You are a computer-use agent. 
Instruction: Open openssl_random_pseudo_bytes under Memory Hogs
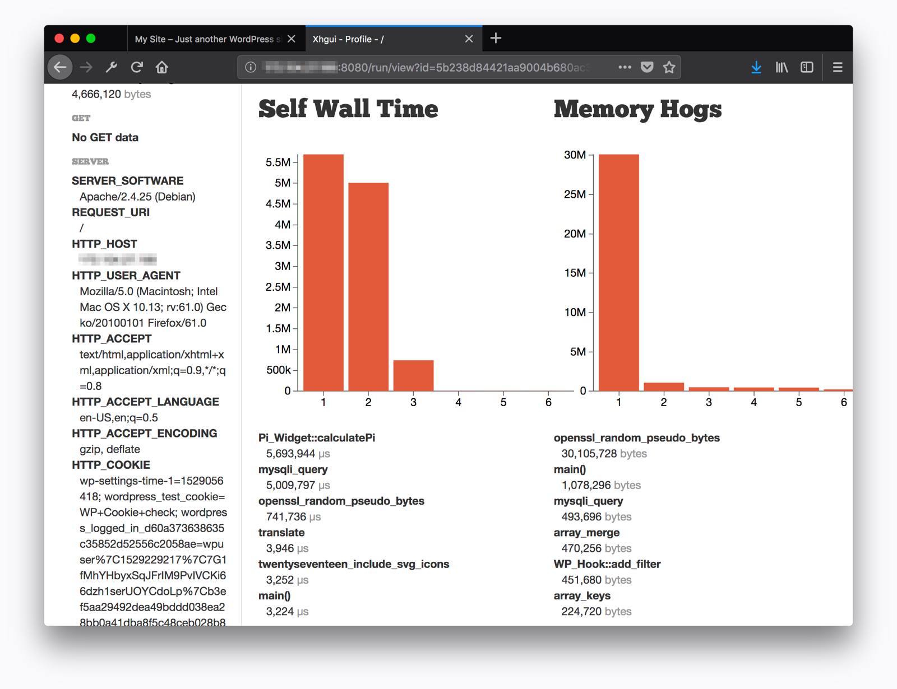(x=636, y=437)
